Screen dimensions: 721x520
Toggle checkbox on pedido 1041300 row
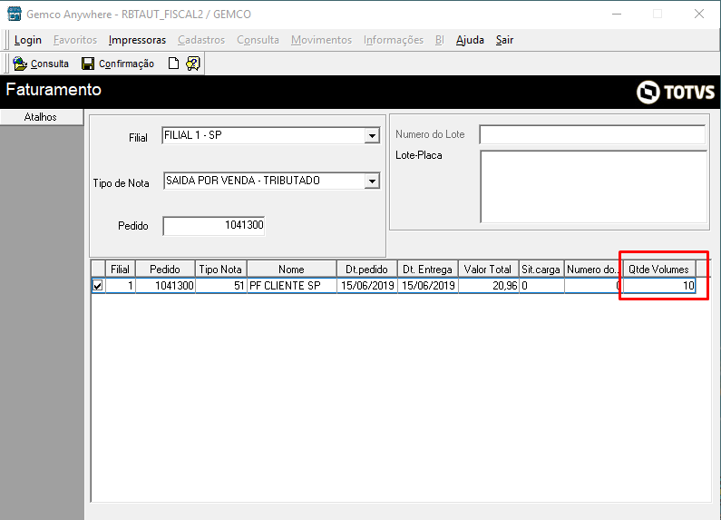click(x=98, y=286)
